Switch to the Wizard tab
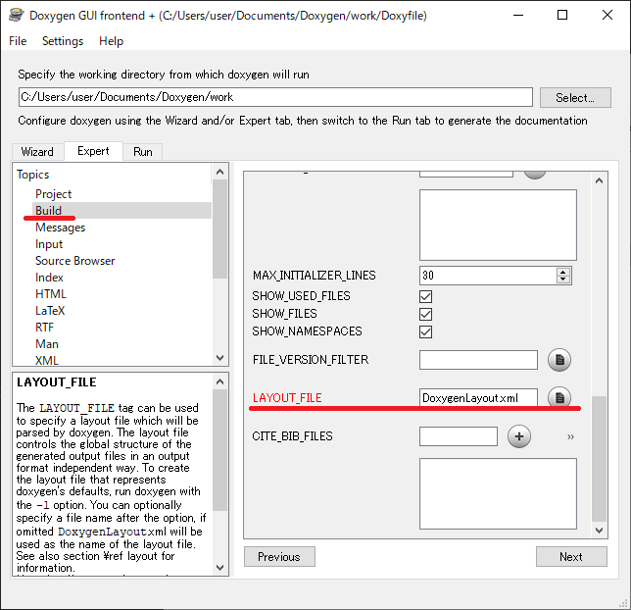 point(37,152)
